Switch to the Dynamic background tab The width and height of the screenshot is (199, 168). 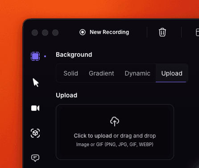137,73
